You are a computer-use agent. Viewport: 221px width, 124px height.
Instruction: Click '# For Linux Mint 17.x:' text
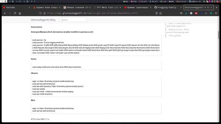tap(40, 119)
